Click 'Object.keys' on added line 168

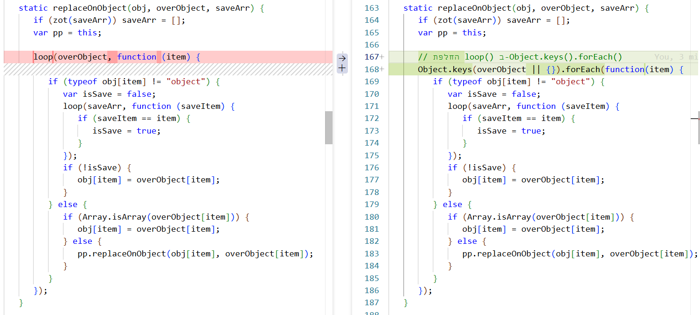click(x=444, y=69)
